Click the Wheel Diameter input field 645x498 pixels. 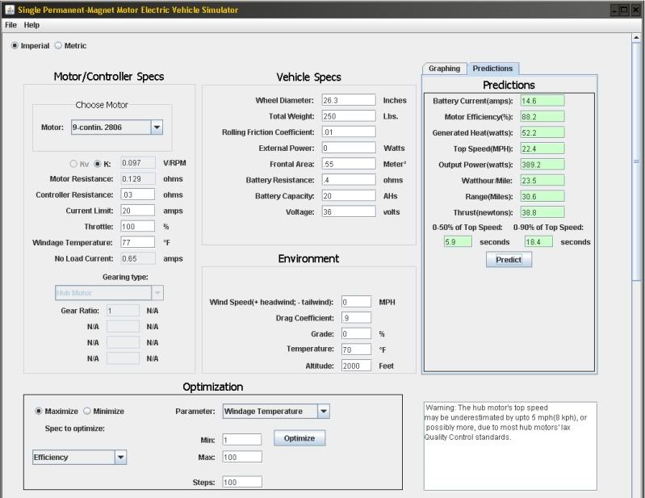click(x=348, y=100)
